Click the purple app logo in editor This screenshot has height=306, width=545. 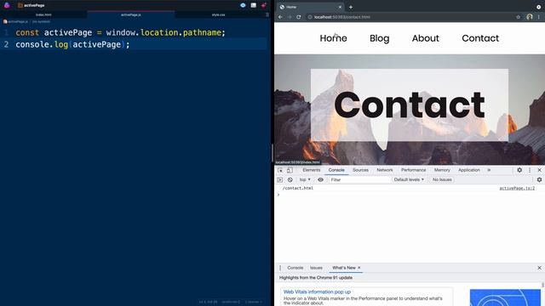click(x=7, y=5)
